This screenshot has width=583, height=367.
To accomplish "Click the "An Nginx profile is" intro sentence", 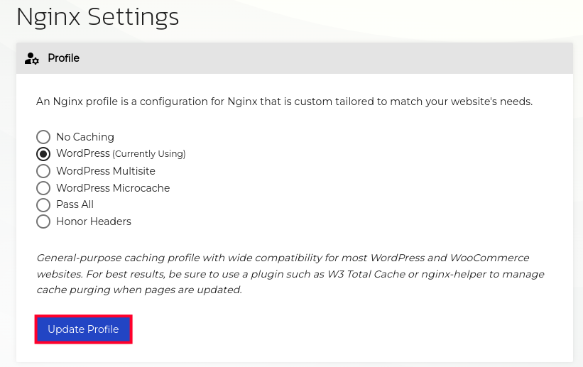I will point(284,102).
